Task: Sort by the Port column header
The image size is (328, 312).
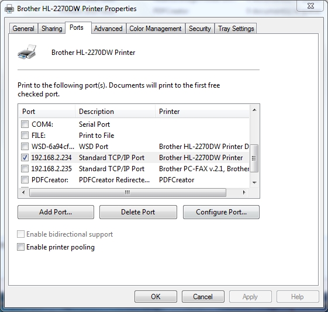Action: tap(47, 112)
